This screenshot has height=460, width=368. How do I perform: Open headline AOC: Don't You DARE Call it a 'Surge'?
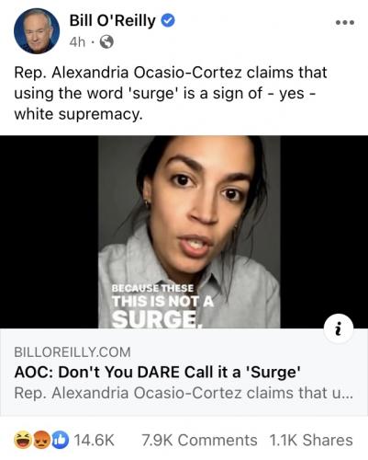157,373
